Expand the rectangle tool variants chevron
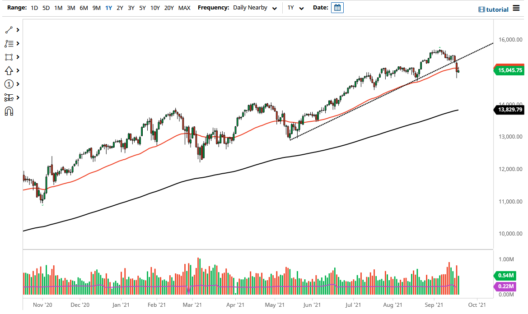 click(18, 57)
